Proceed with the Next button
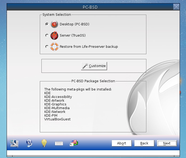The image size is (186, 158). click(x=167, y=143)
